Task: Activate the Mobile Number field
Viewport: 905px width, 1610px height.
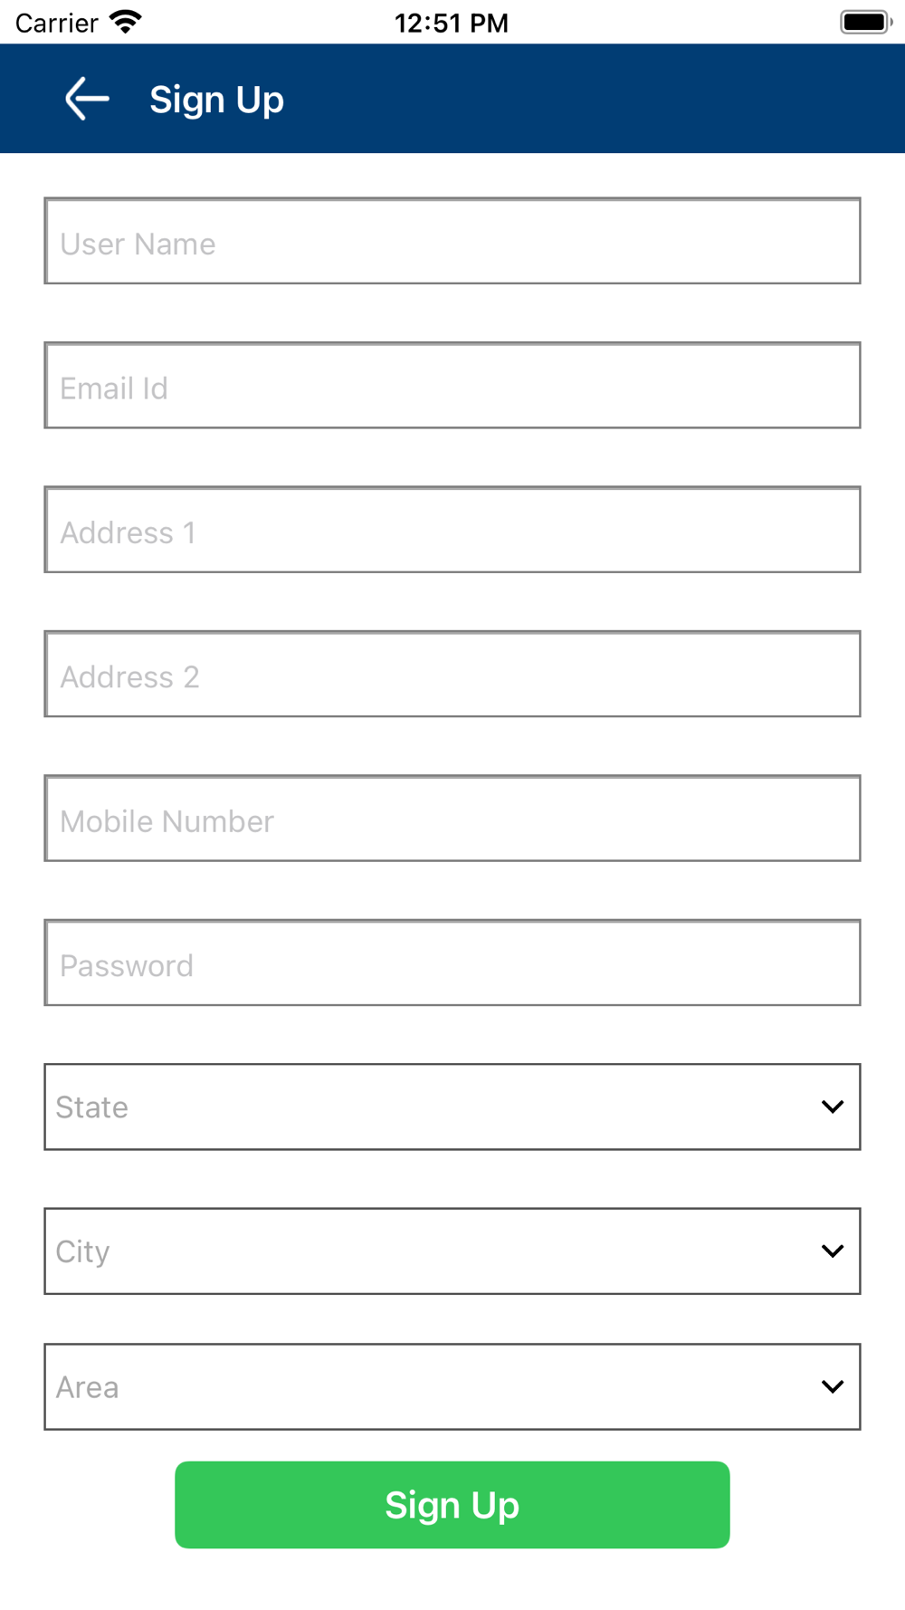Action: pyautogui.click(x=452, y=819)
